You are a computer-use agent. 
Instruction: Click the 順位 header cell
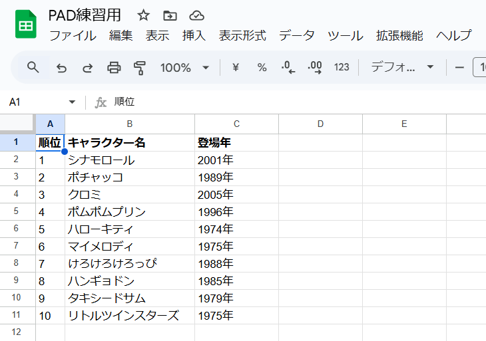click(x=50, y=143)
